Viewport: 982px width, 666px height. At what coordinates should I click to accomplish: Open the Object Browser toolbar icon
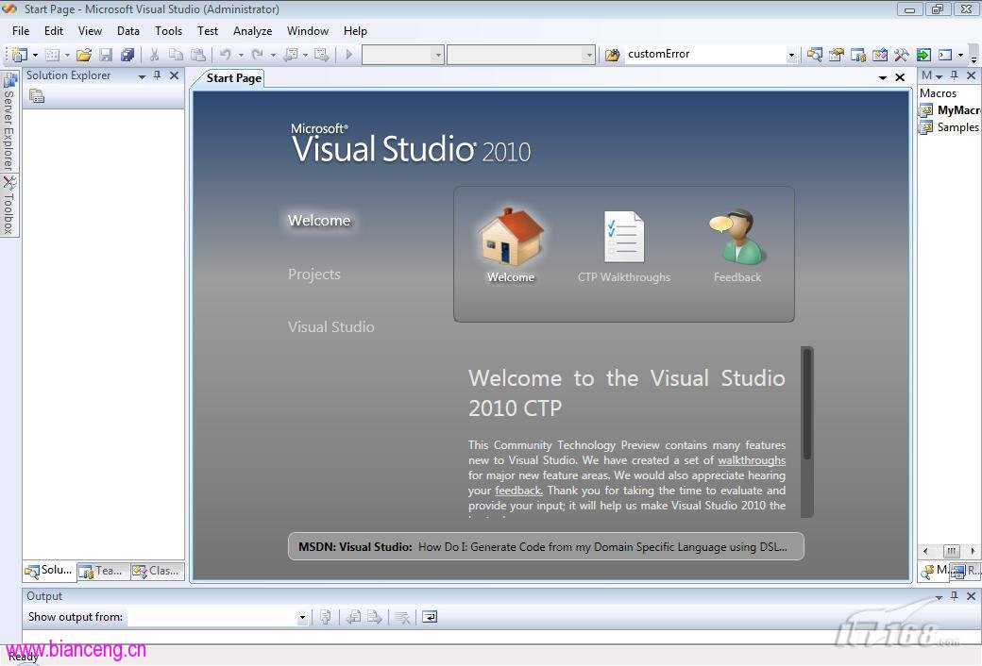coord(880,55)
